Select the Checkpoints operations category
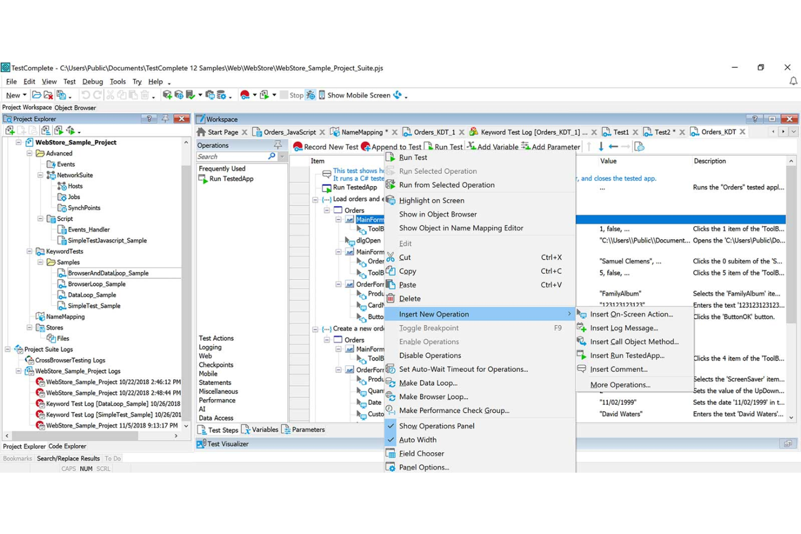The height and width of the screenshot is (534, 801). pos(216,365)
